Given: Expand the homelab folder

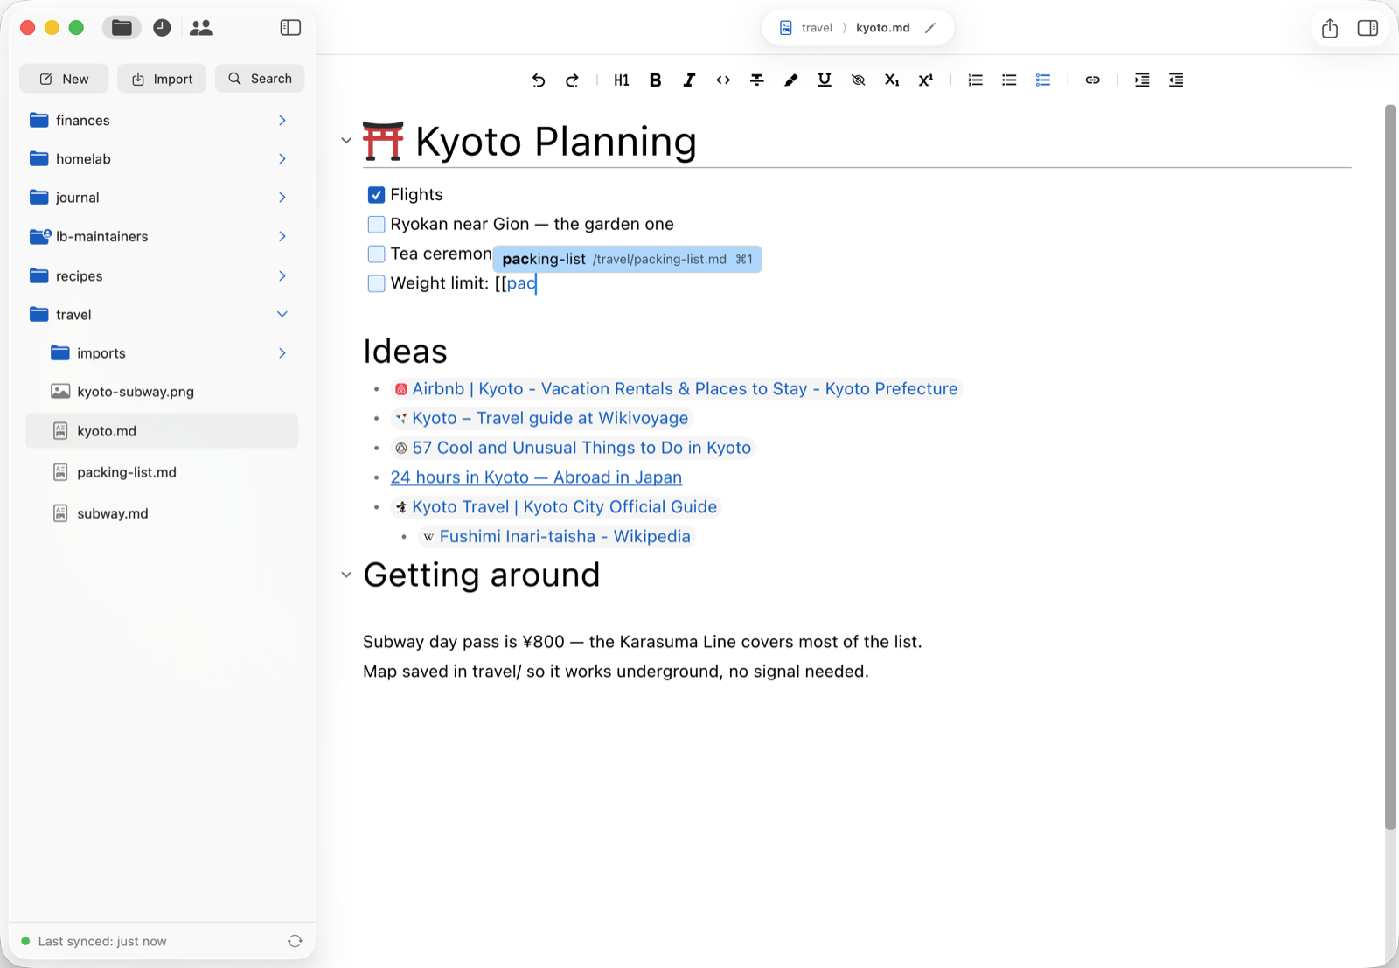Looking at the screenshot, I should pos(282,158).
